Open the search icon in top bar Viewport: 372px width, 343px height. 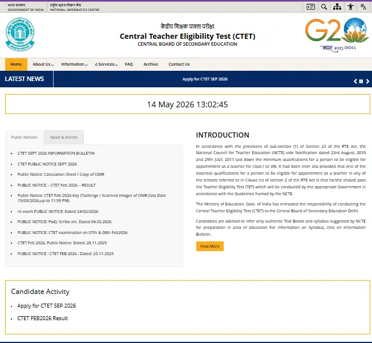tap(324, 7)
